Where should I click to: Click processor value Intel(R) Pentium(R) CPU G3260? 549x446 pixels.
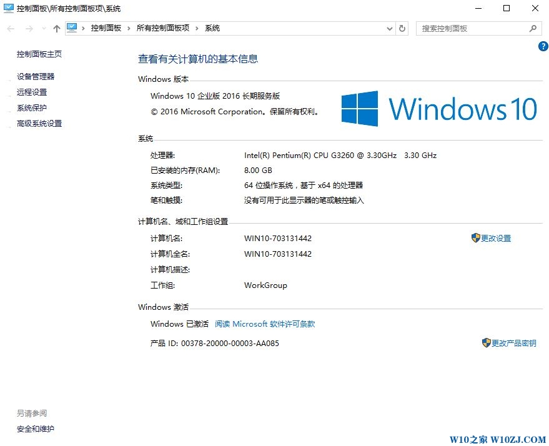(340, 155)
